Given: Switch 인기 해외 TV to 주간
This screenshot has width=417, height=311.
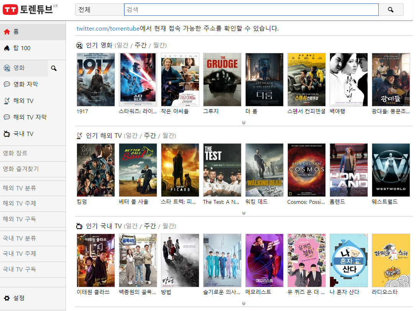Looking at the screenshot, I should pyautogui.click(x=150, y=136).
